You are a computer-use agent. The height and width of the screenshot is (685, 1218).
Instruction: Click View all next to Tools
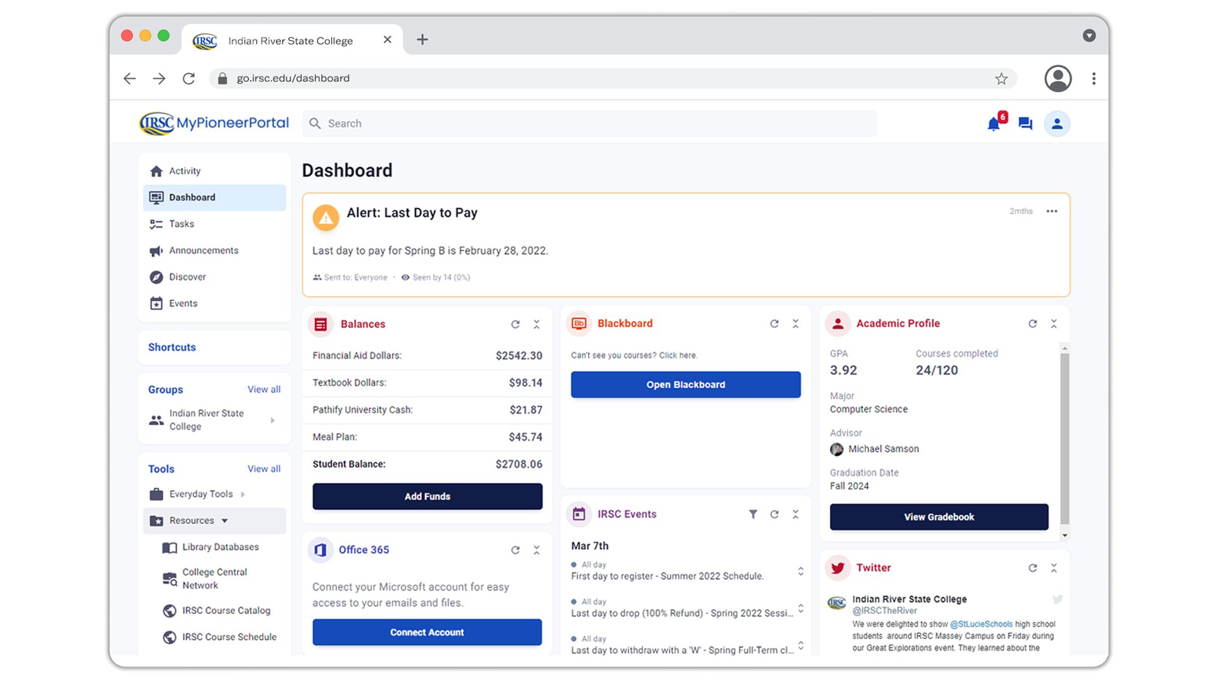click(x=264, y=469)
